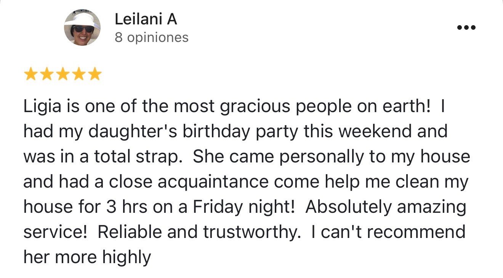Open the reviewer name Leilani A
The width and height of the screenshot is (503, 278).
click(146, 19)
